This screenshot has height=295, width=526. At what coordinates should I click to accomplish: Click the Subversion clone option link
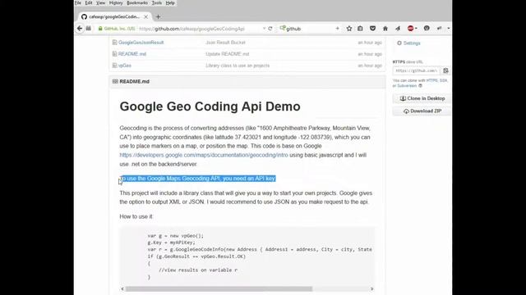pyautogui.click(x=407, y=85)
